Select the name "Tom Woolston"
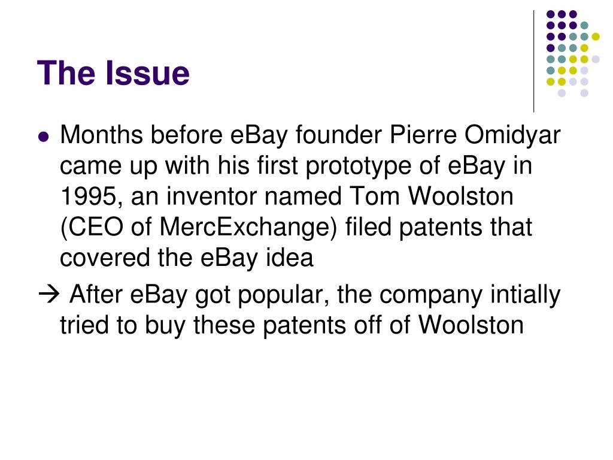 pyautogui.click(x=431, y=196)
